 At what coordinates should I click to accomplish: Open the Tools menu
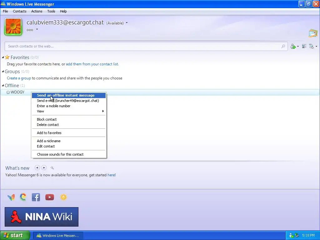click(51, 11)
